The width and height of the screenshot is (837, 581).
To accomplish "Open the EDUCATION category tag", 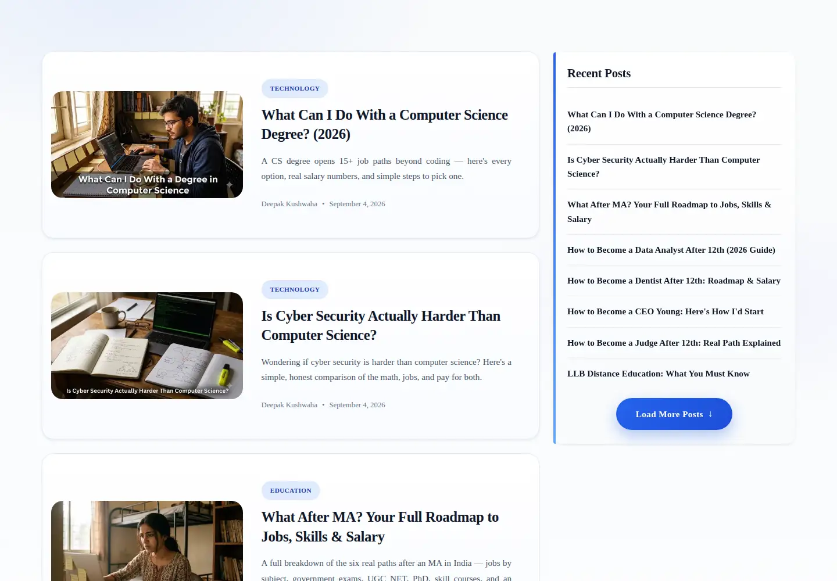I will (291, 490).
